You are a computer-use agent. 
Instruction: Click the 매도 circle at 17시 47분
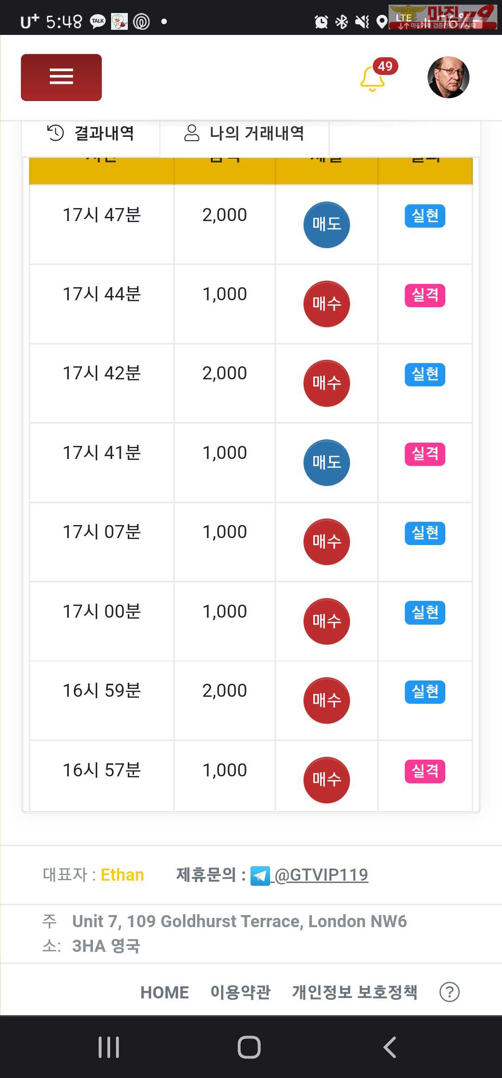[327, 225]
